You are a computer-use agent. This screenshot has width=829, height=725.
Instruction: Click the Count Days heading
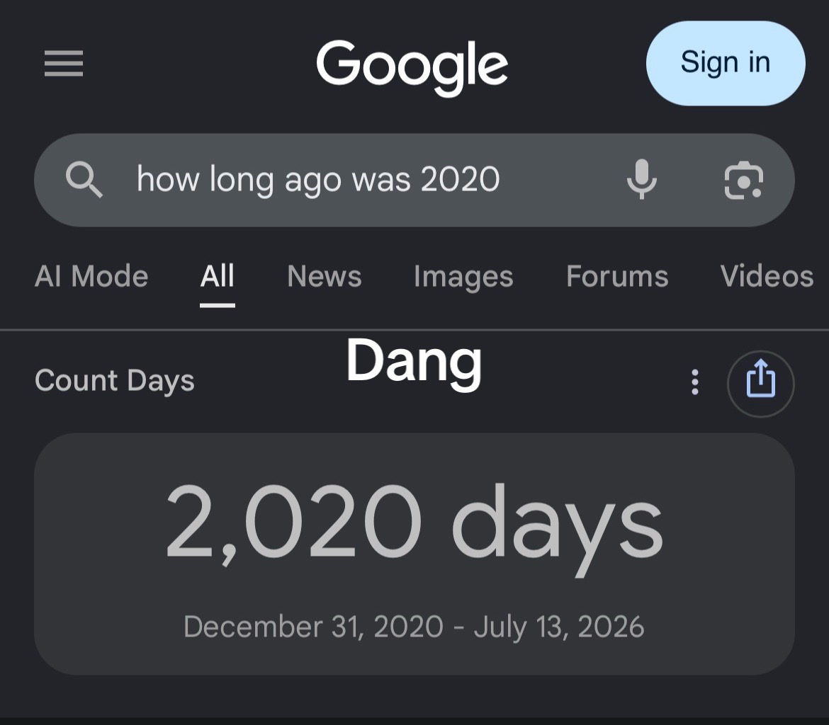coord(115,381)
